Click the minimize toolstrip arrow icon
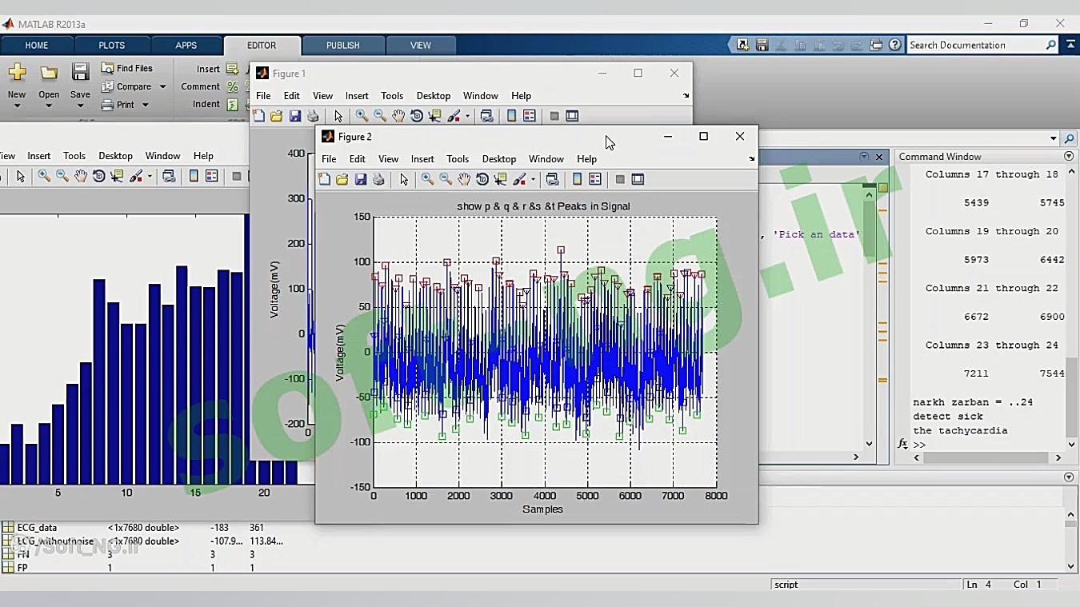The height and width of the screenshot is (607, 1080). pos(1070,45)
